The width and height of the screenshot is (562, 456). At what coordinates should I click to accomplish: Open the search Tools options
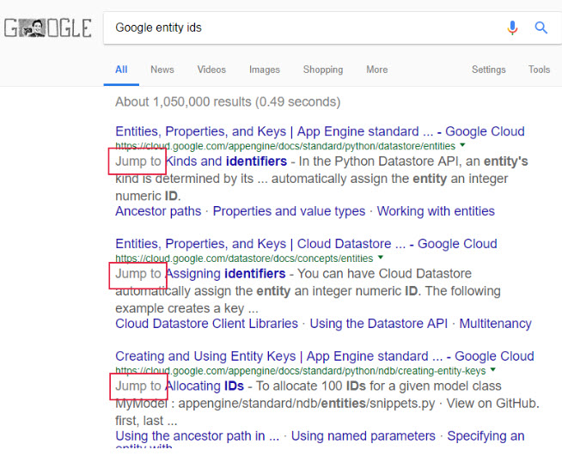[x=539, y=70]
